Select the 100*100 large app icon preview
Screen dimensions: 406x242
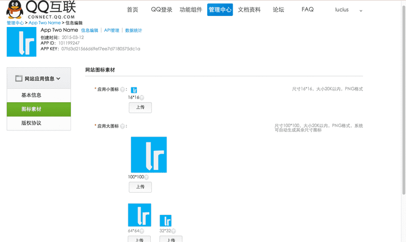coord(149,155)
